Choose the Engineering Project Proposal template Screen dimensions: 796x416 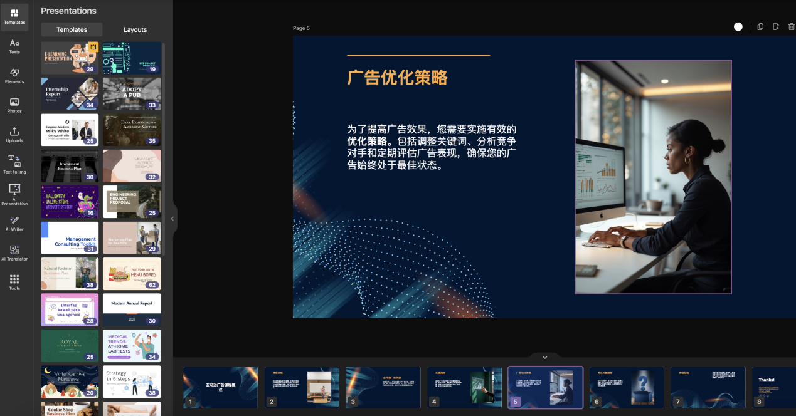pos(132,202)
